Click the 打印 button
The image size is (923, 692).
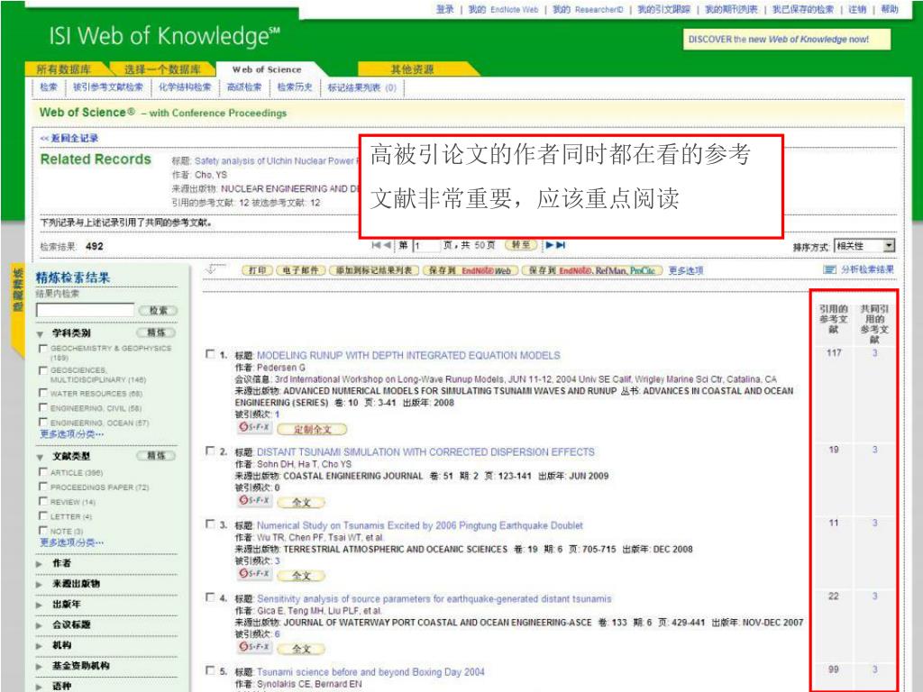coord(257,270)
